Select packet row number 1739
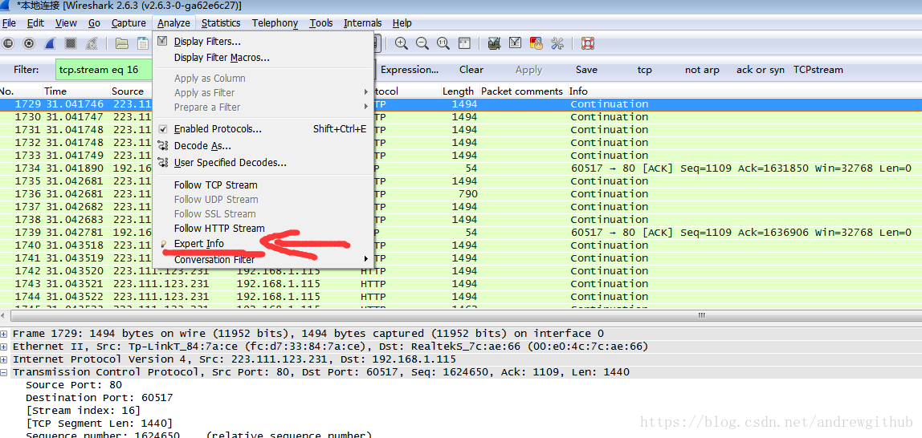This screenshot has height=438, width=922. pos(461,233)
